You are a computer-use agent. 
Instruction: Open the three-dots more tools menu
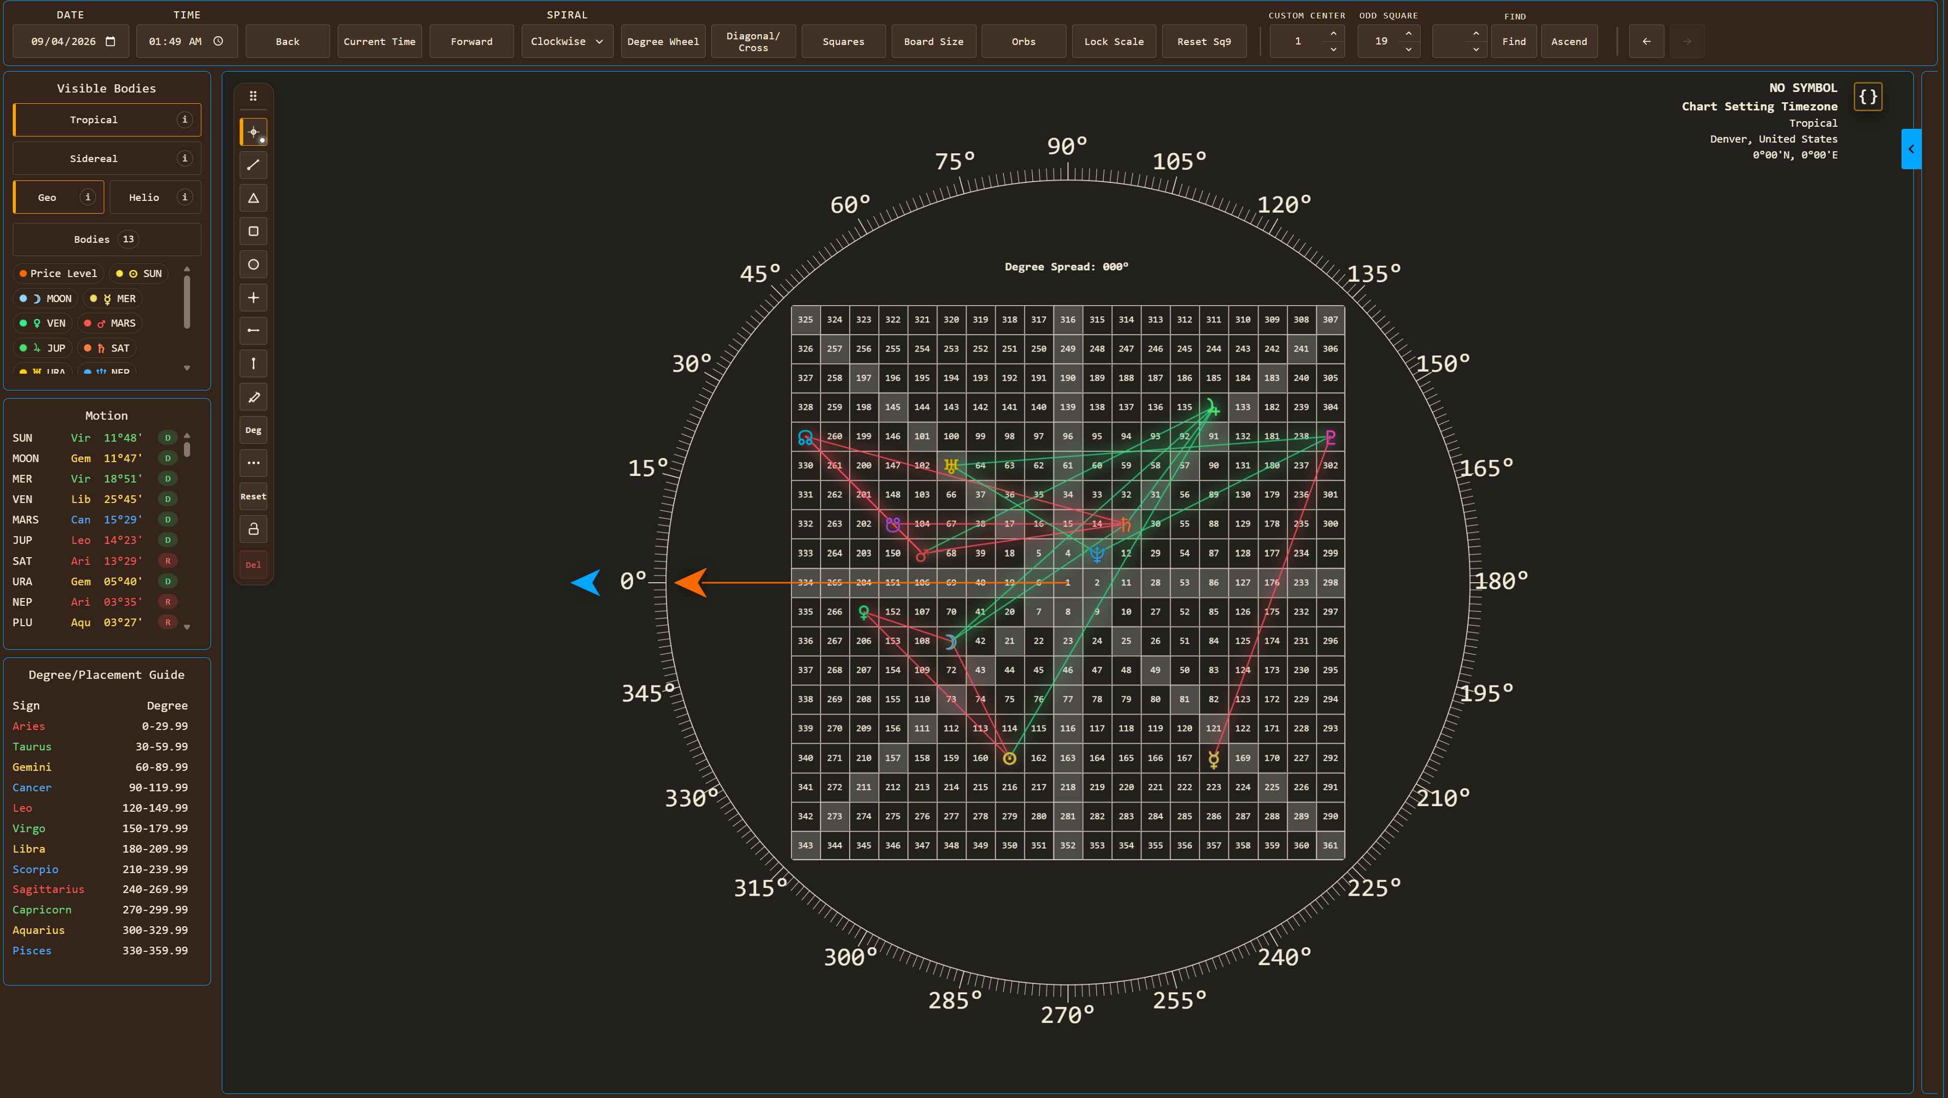pyautogui.click(x=253, y=463)
